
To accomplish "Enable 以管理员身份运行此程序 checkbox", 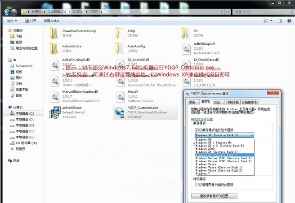I will click(197, 185).
